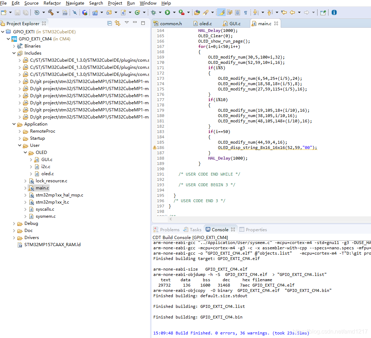Collapse the Includes tree node
Image resolution: width=371 pixels, height=338 pixels.
coord(14,53)
